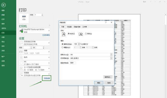The height and width of the screenshot is (98, 167).
Task: Select 发布 in the backstage sidebar
Action: point(8,46)
